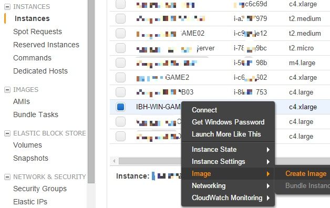Select checkbox of AME02 instance row

click(x=120, y=33)
